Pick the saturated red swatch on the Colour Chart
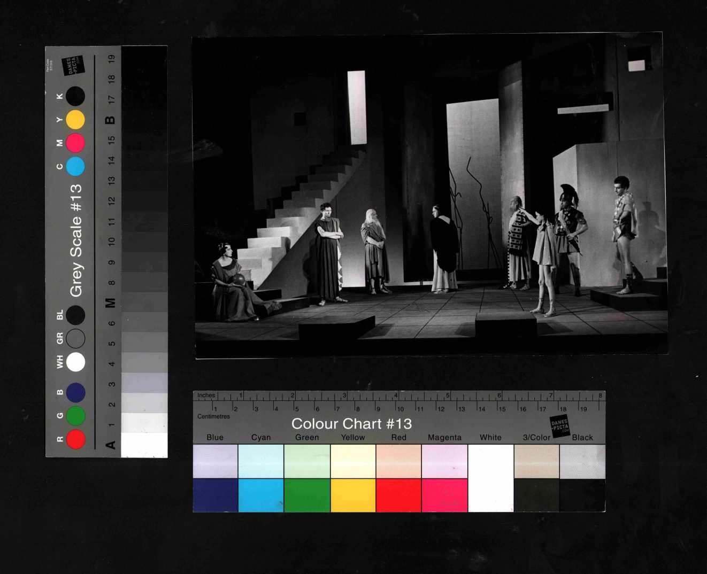This screenshot has width=707, height=574. tap(399, 495)
